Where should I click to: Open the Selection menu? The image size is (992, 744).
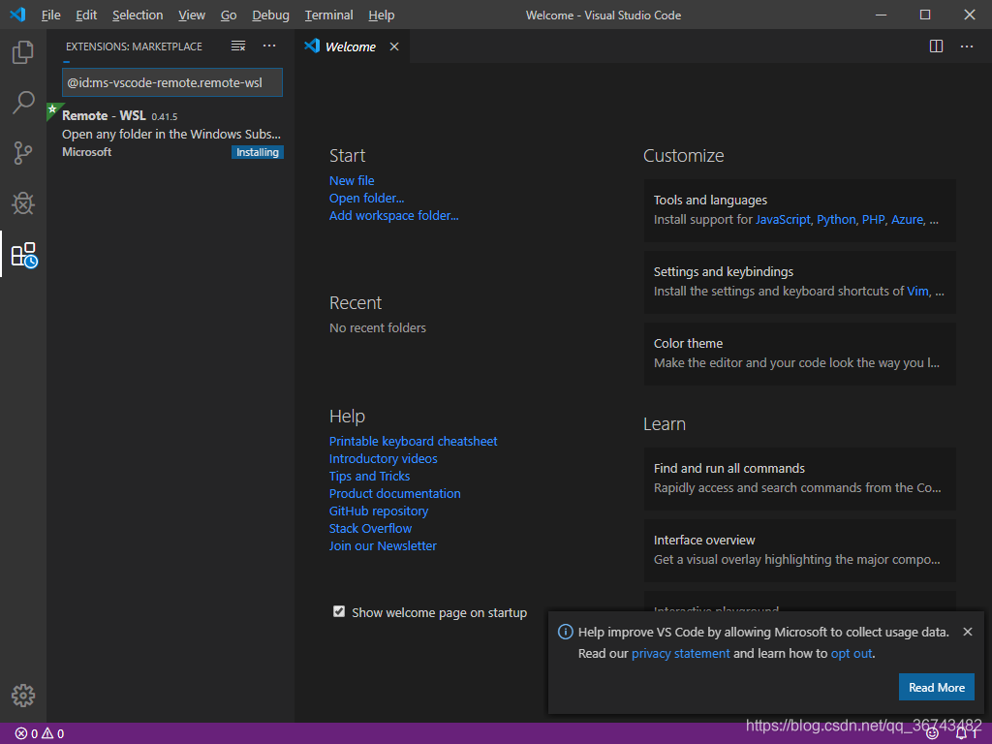coord(138,15)
